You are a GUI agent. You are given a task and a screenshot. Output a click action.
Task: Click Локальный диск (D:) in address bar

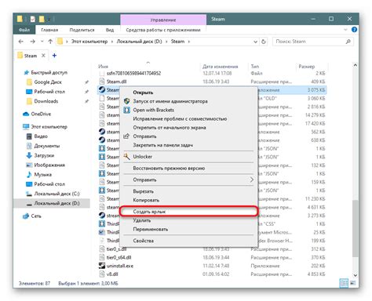click(x=139, y=42)
